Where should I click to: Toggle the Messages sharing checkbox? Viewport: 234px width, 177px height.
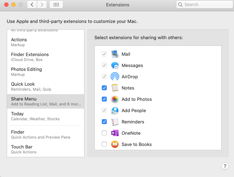tap(104, 65)
